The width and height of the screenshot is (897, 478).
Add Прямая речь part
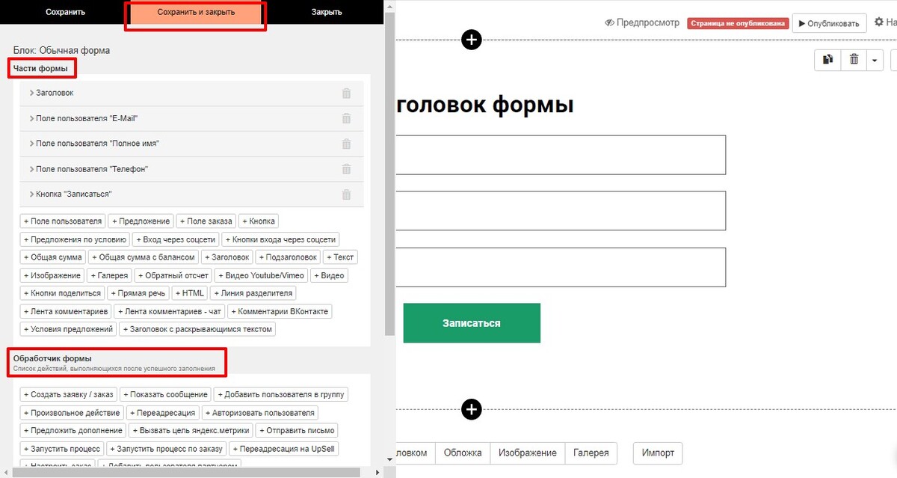click(x=138, y=293)
